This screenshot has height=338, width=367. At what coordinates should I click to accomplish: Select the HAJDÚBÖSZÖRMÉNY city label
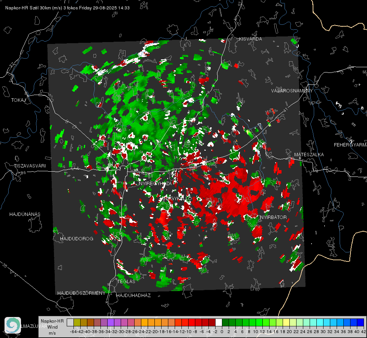(81, 293)
